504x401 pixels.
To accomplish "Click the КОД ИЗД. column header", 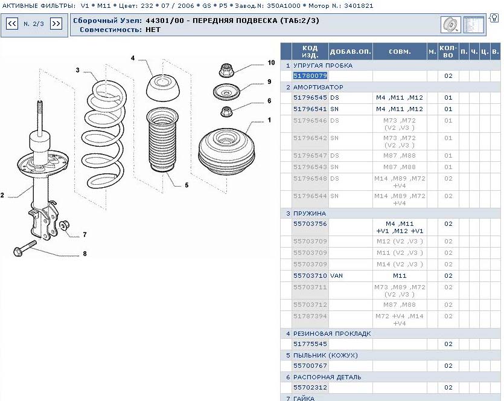I will [310, 51].
